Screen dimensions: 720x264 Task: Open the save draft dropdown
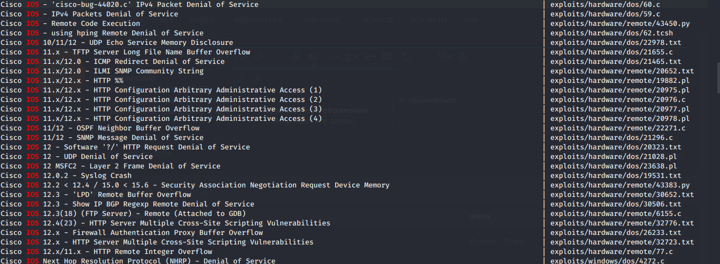tap(443, 56)
